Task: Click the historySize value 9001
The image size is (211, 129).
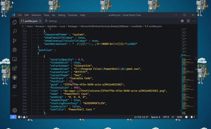Action: [77, 88]
